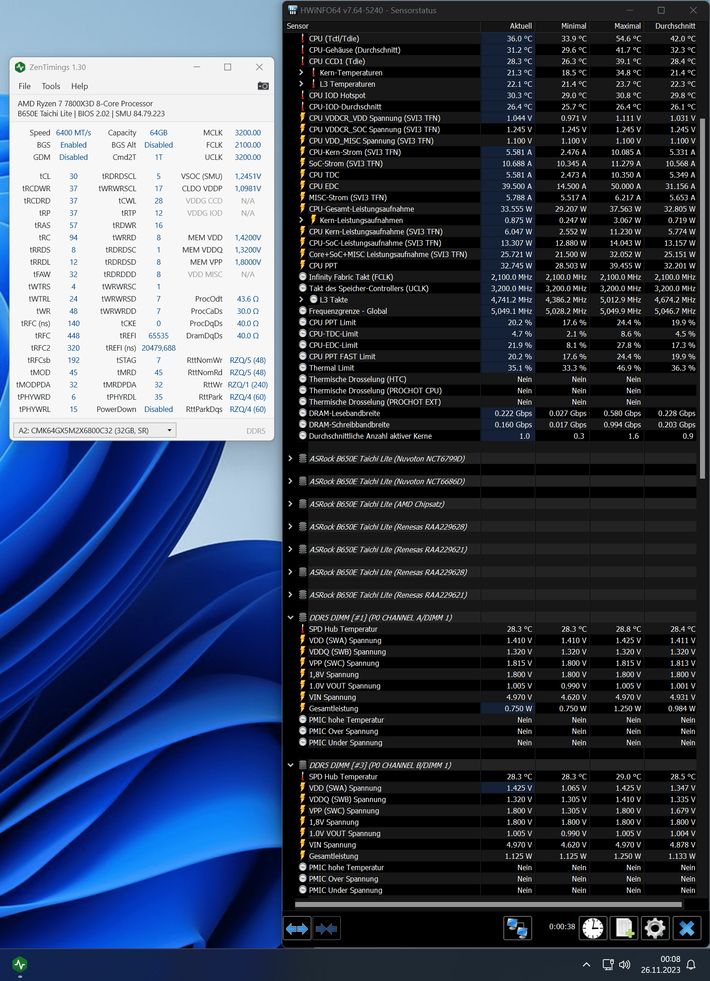Expand the Kern-Temperaturen group
This screenshot has width=710, height=981.
(301, 72)
